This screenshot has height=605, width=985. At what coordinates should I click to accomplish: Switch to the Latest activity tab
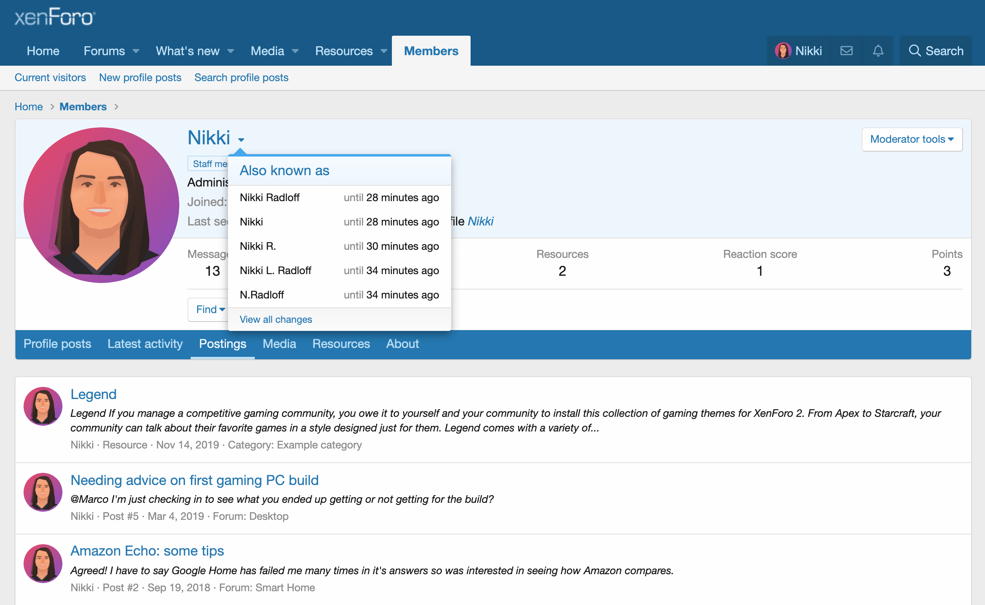click(x=145, y=344)
